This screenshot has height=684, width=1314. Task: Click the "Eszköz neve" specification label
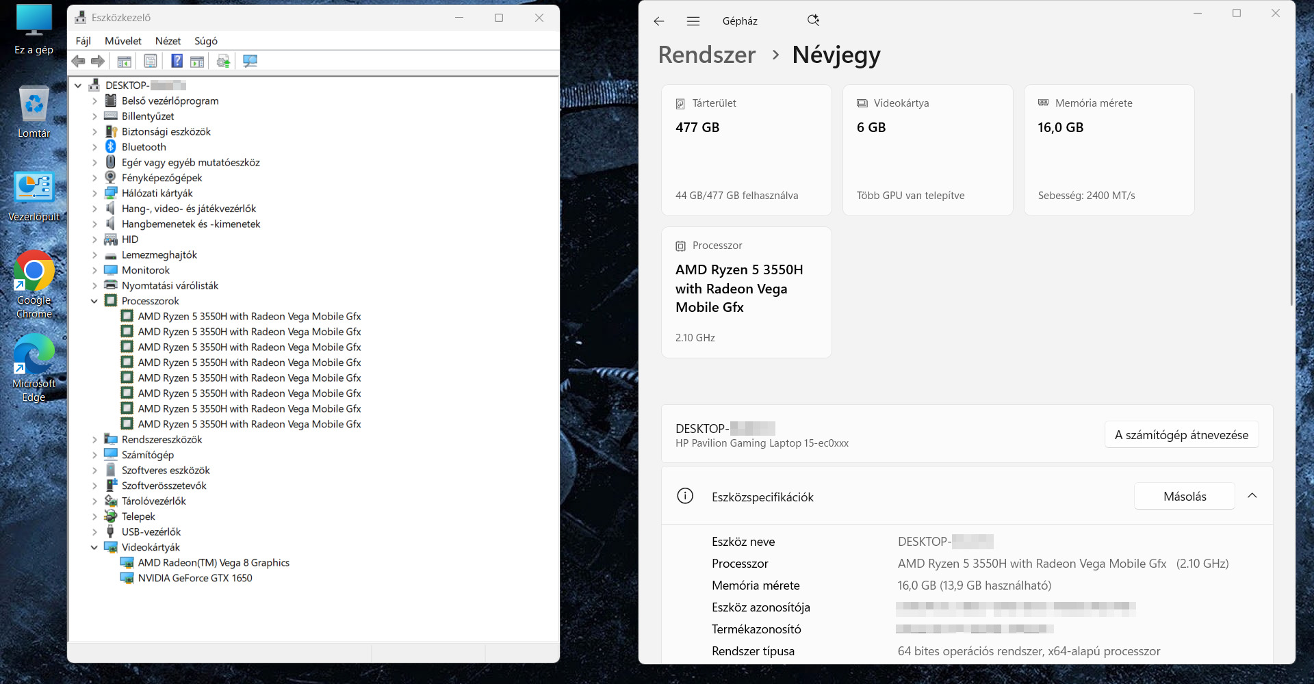click(x=743, y=542)
